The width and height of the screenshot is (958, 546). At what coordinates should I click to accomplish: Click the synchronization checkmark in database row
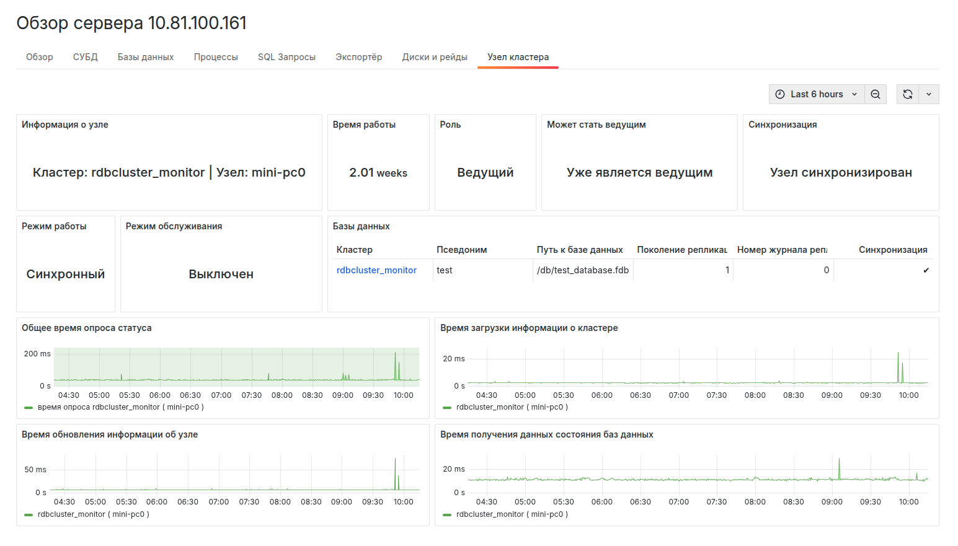[x=926, y=270]
